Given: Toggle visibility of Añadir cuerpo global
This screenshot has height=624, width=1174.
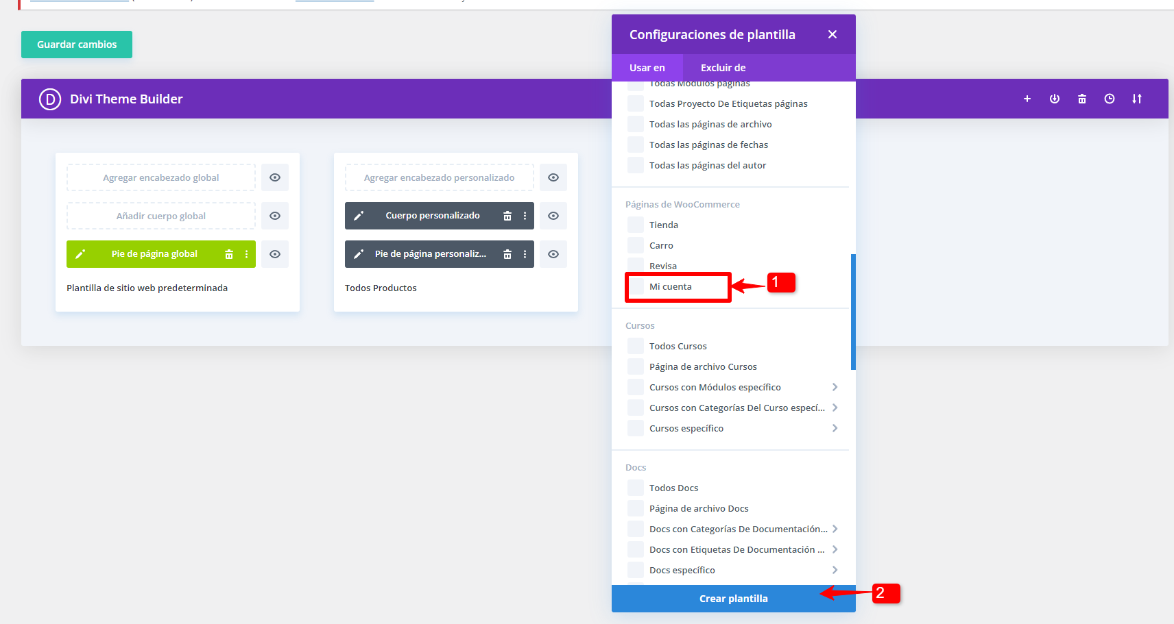Looking at the screenshot, I should 275,216.
